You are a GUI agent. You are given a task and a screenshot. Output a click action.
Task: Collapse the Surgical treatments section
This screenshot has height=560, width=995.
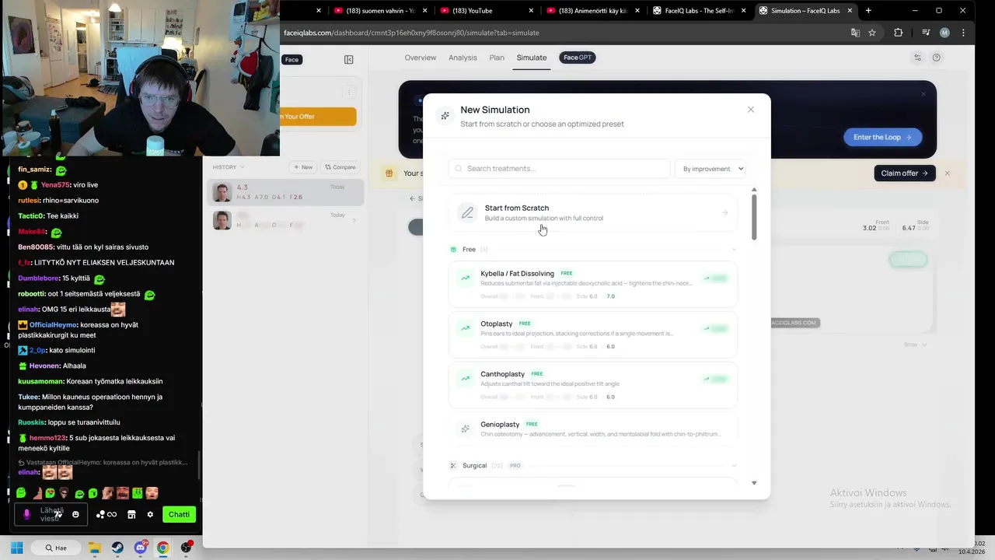coord(735,466)
